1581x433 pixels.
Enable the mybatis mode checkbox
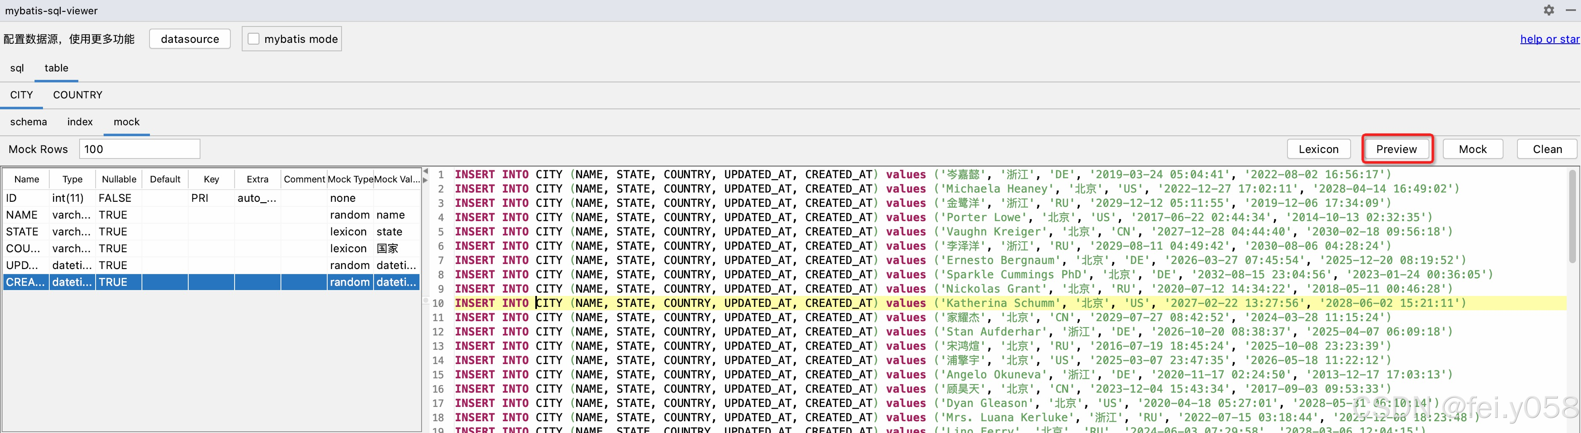(x=254, y=39)
